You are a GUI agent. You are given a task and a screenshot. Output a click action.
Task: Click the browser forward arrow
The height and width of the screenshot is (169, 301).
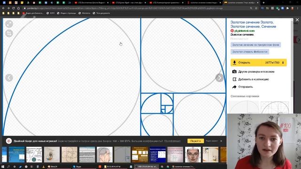(8, 8)
